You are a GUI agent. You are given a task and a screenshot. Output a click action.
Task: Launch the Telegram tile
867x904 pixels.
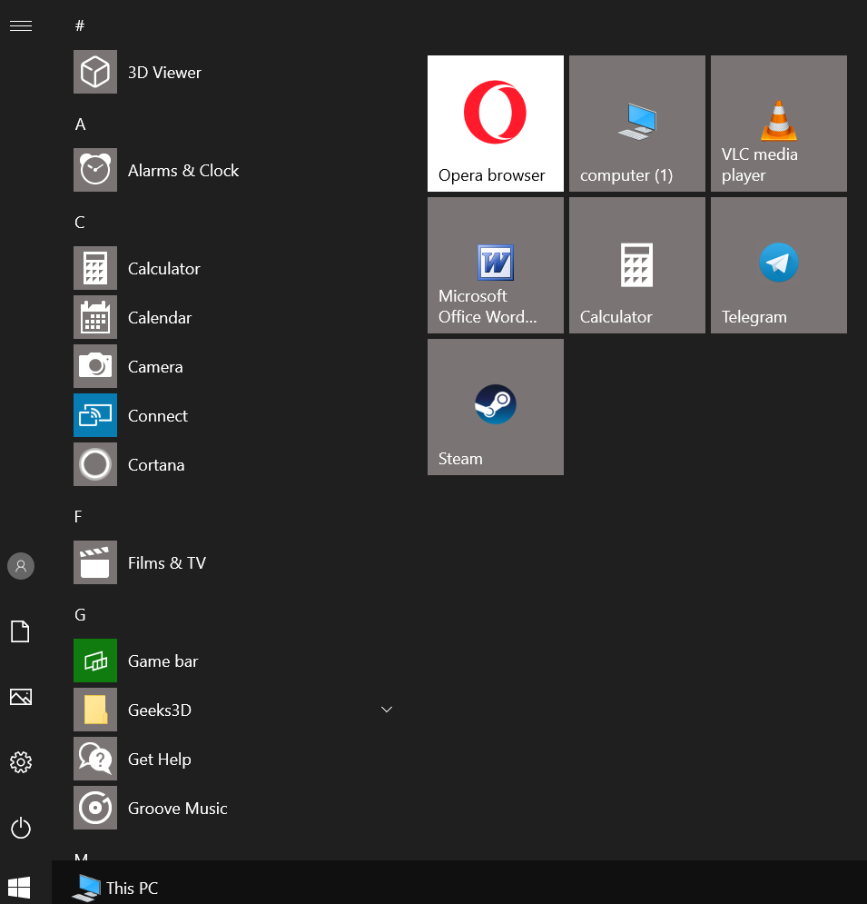click(x=779, y=265)
